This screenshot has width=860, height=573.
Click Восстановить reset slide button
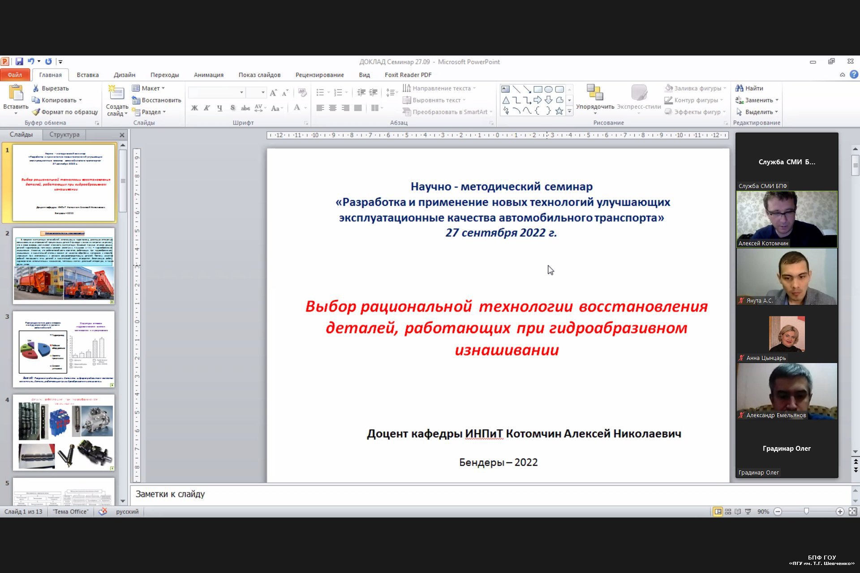(x=156, y=100)
